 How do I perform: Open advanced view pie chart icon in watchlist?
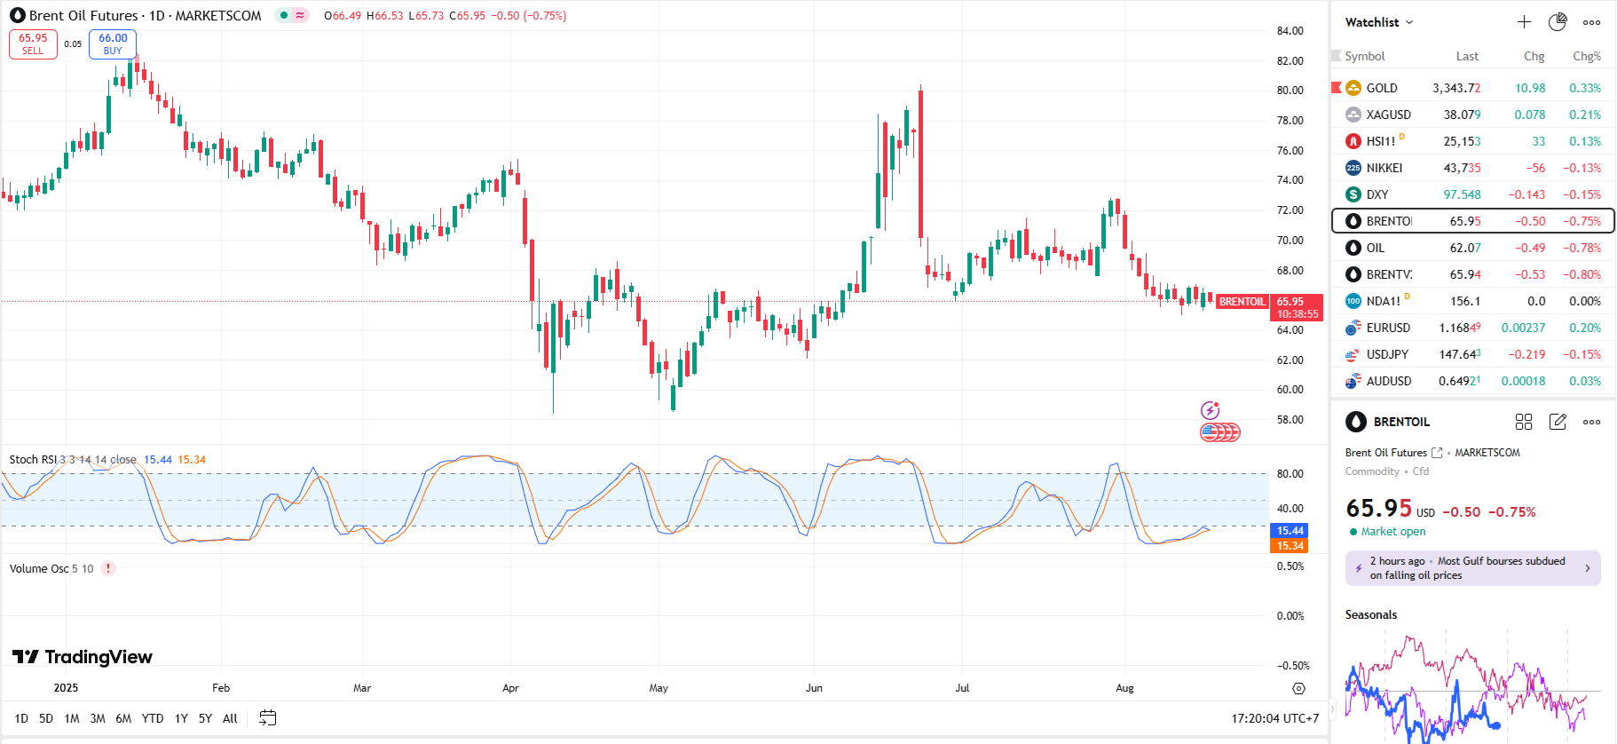point(1558,22)
